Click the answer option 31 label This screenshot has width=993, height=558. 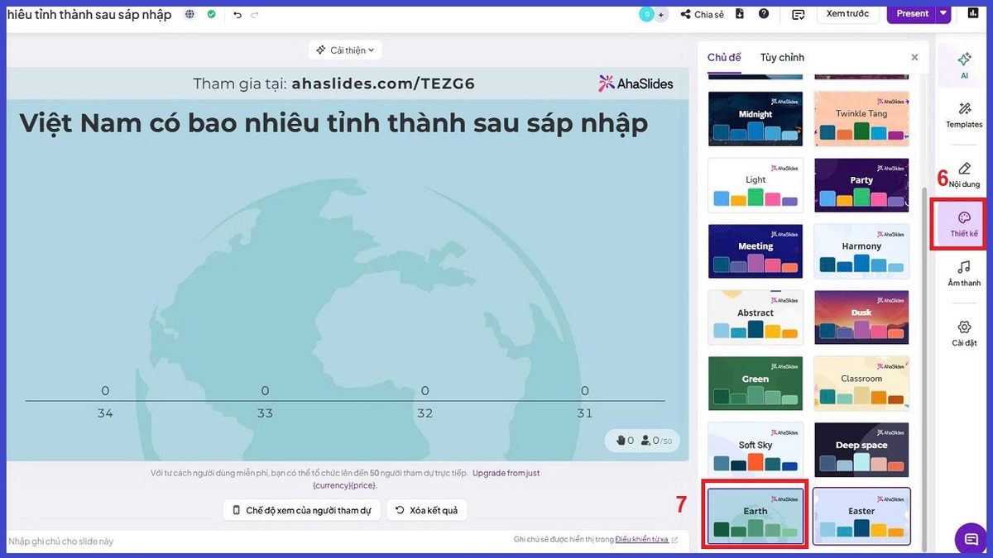[x=585, y=413]
